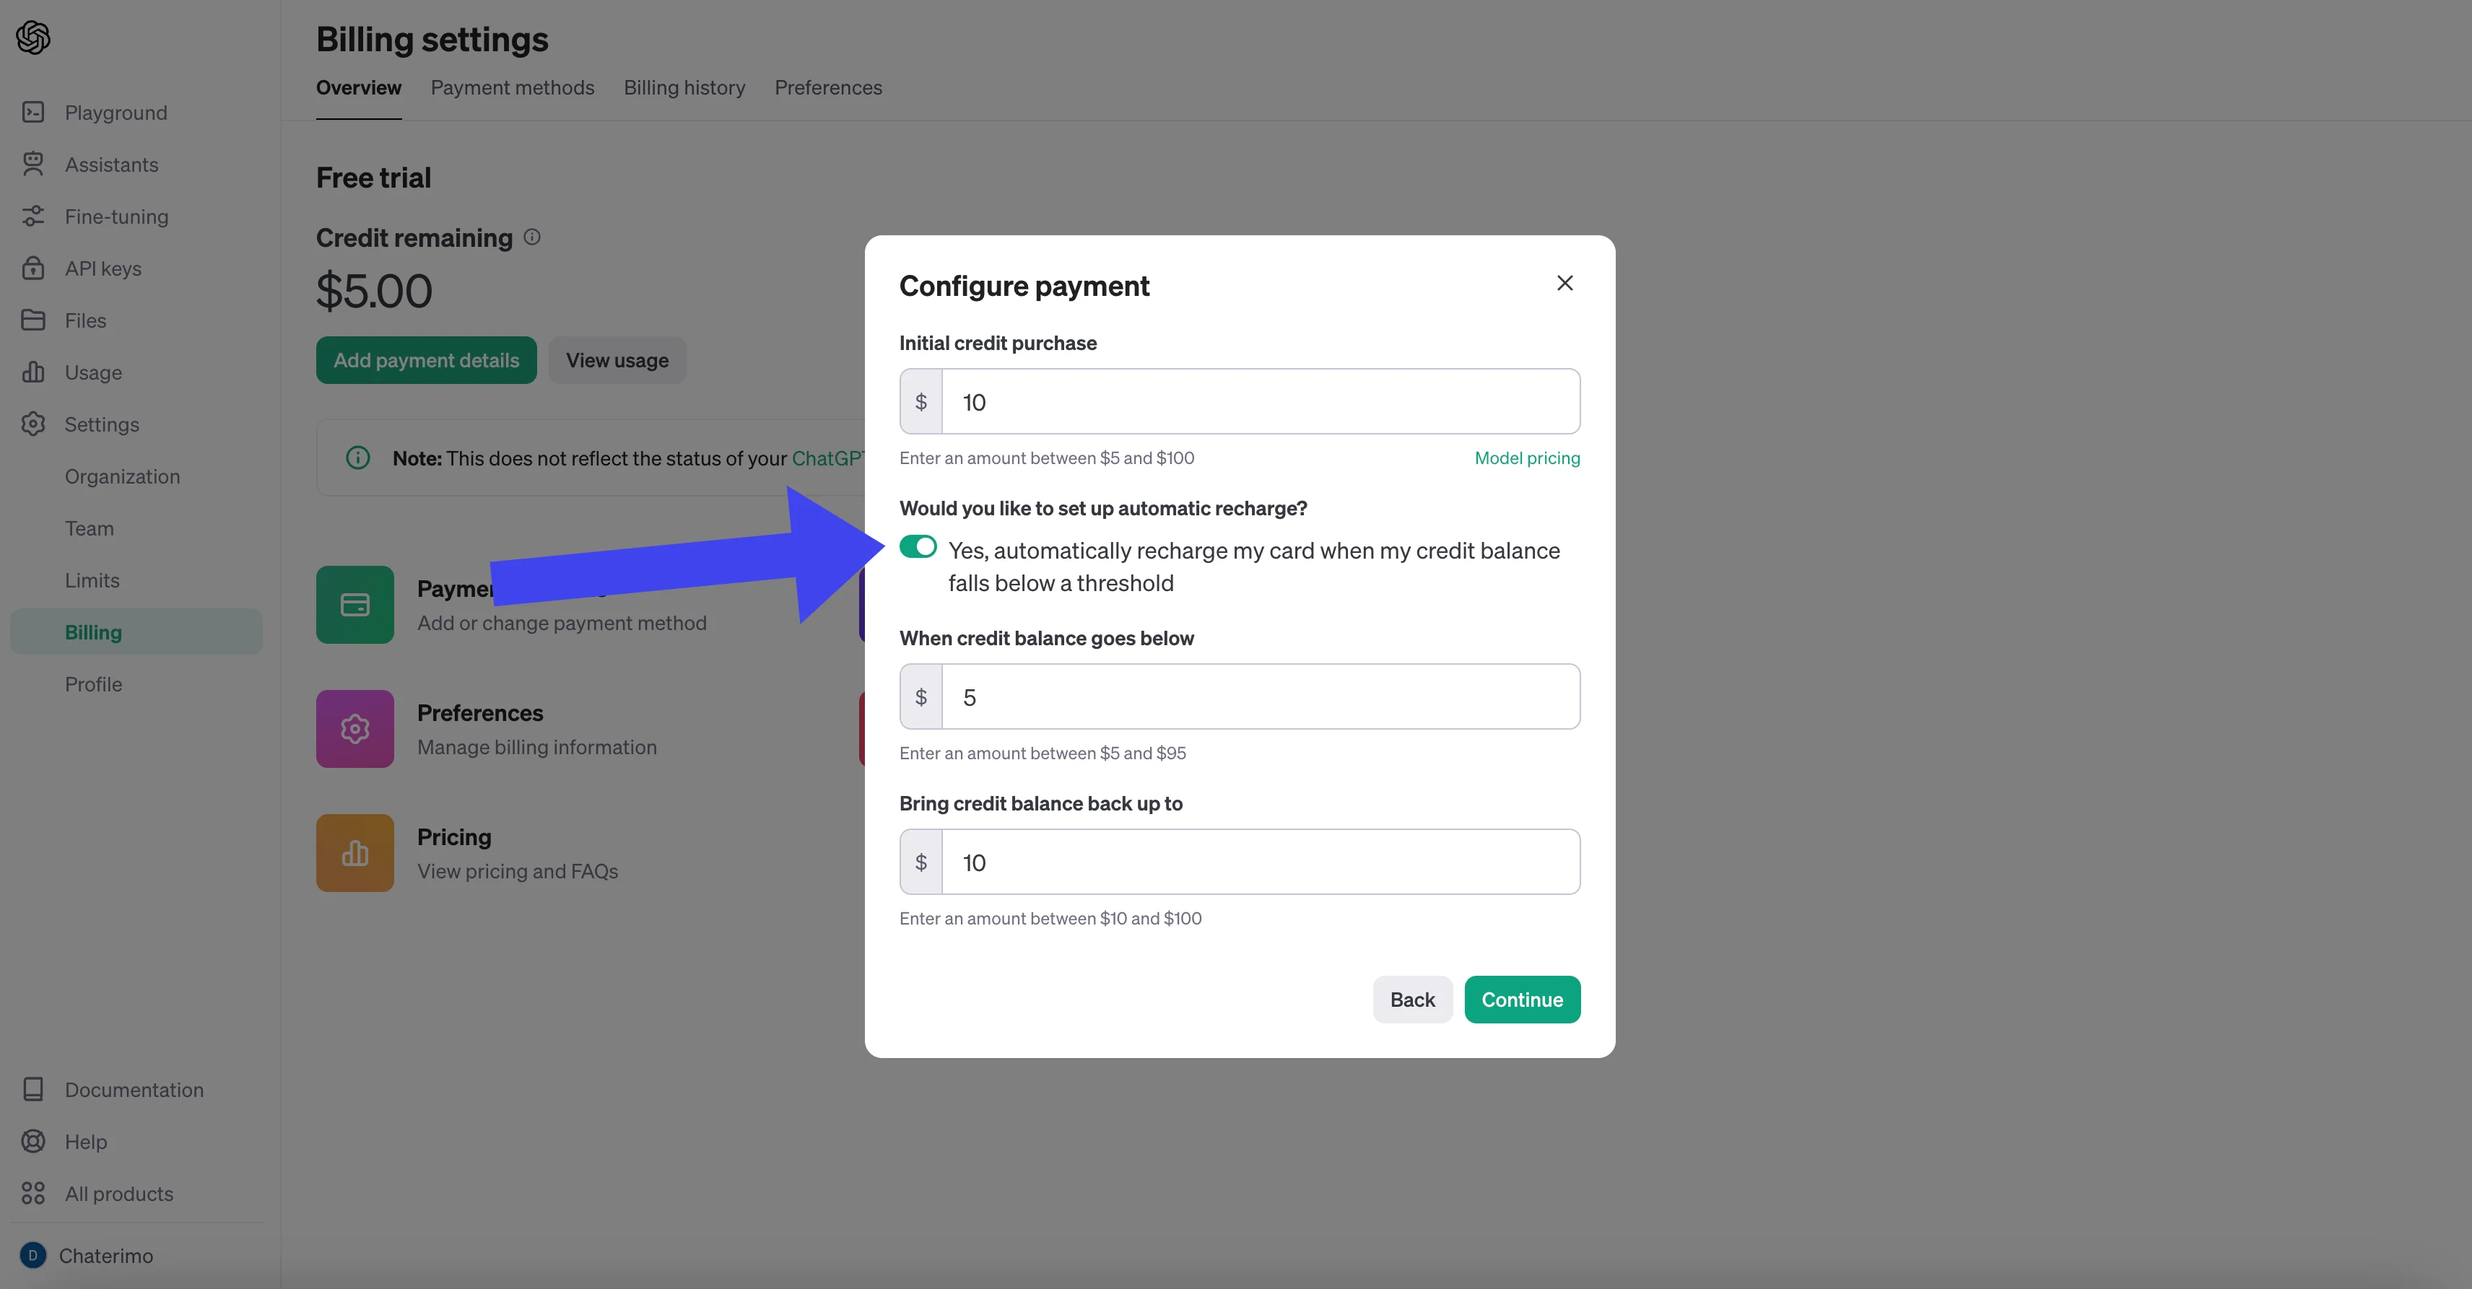Switch to Payment methods tab

pyautogui.click(x=512, y=85)
